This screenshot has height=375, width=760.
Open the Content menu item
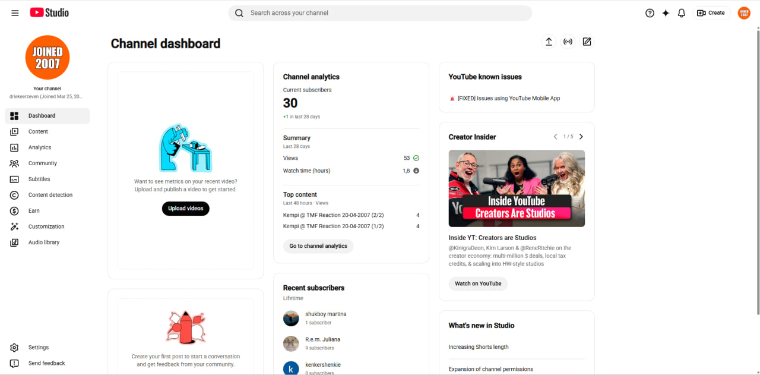point(47,132)
